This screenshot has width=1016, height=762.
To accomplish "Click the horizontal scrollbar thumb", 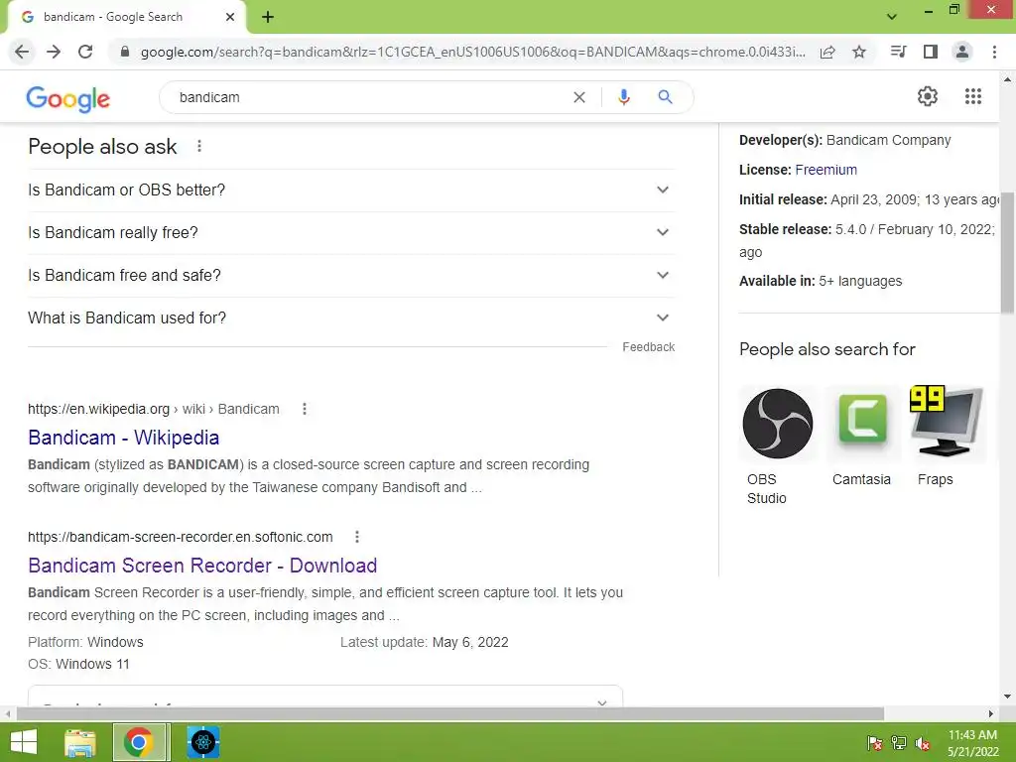I will [450, 713].
